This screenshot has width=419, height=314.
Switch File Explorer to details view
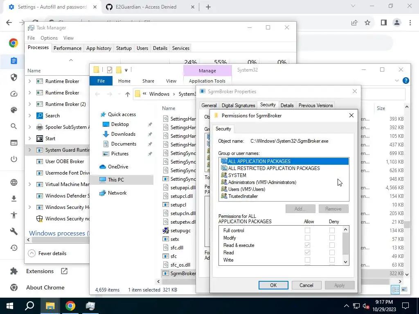(396, 289)
